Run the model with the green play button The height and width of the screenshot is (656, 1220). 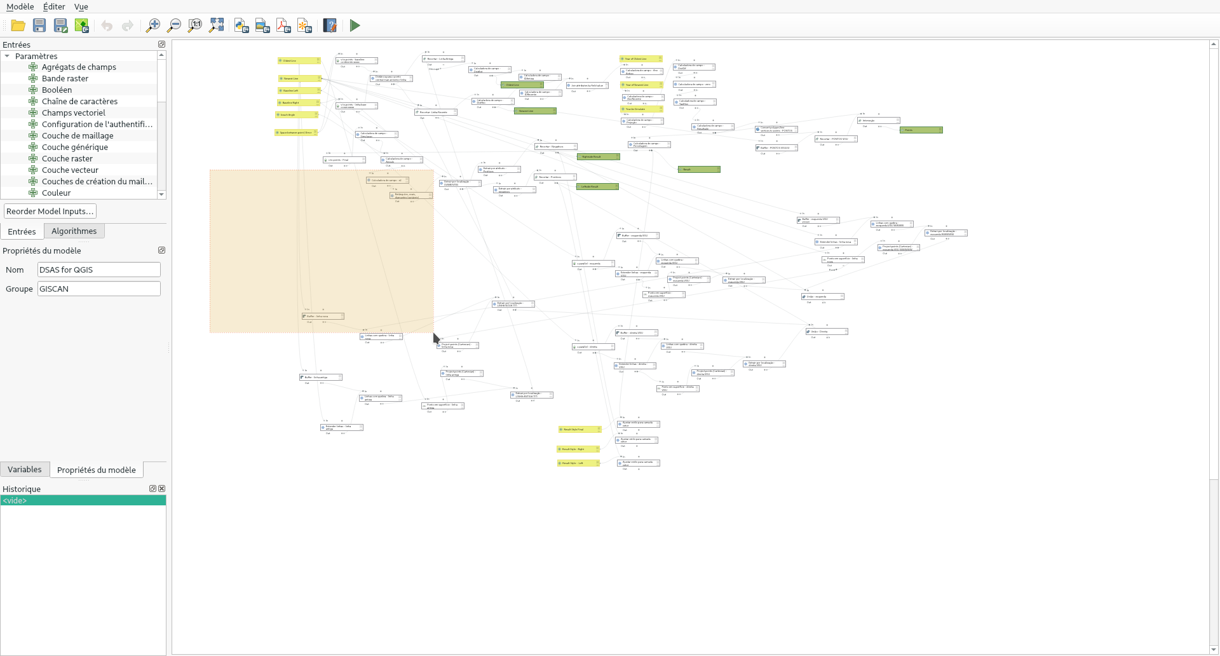pos(355,25)
